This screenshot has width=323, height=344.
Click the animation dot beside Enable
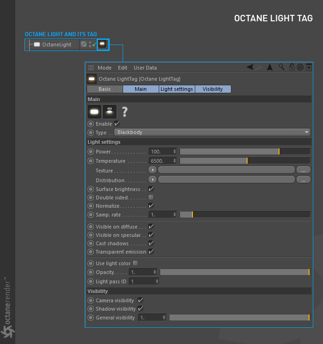click(91, 124)
